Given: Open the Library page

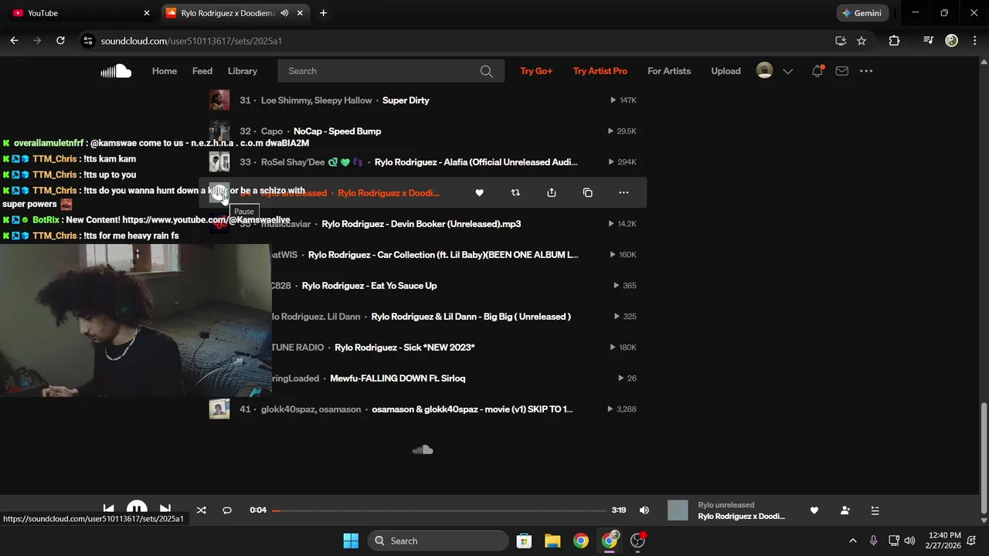Looking at the screenshot, I should pos(243,71).
